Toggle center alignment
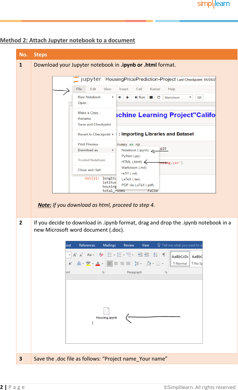238x390 pixels. pyautogui.click(x=116, y=263)
